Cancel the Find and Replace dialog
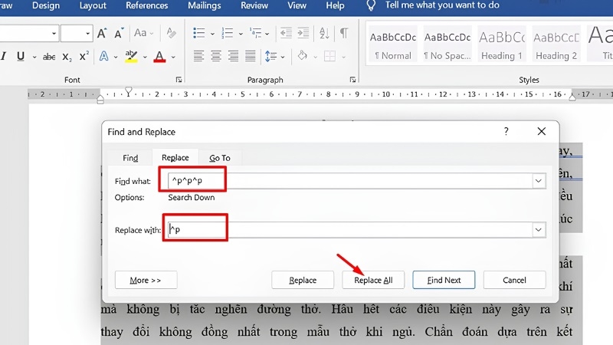The width and height of the screenshot is (613, 345). pos(514,280)
